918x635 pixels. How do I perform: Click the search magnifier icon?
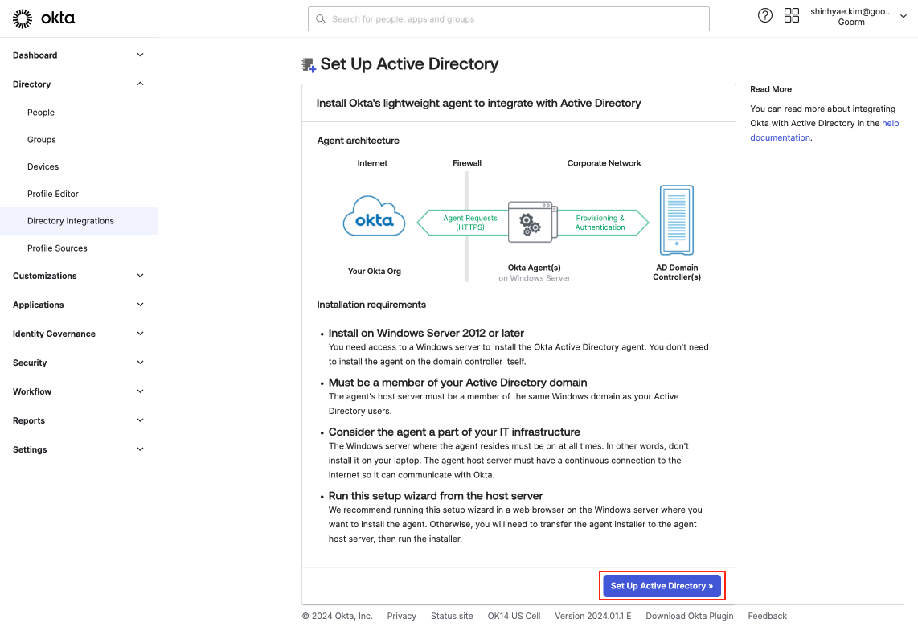[321, 19]
